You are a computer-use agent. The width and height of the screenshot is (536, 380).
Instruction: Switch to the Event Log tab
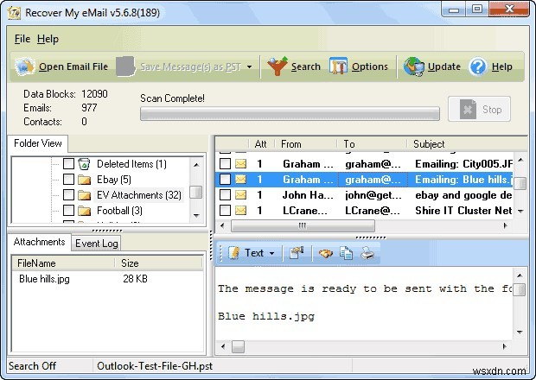point(97,244)
